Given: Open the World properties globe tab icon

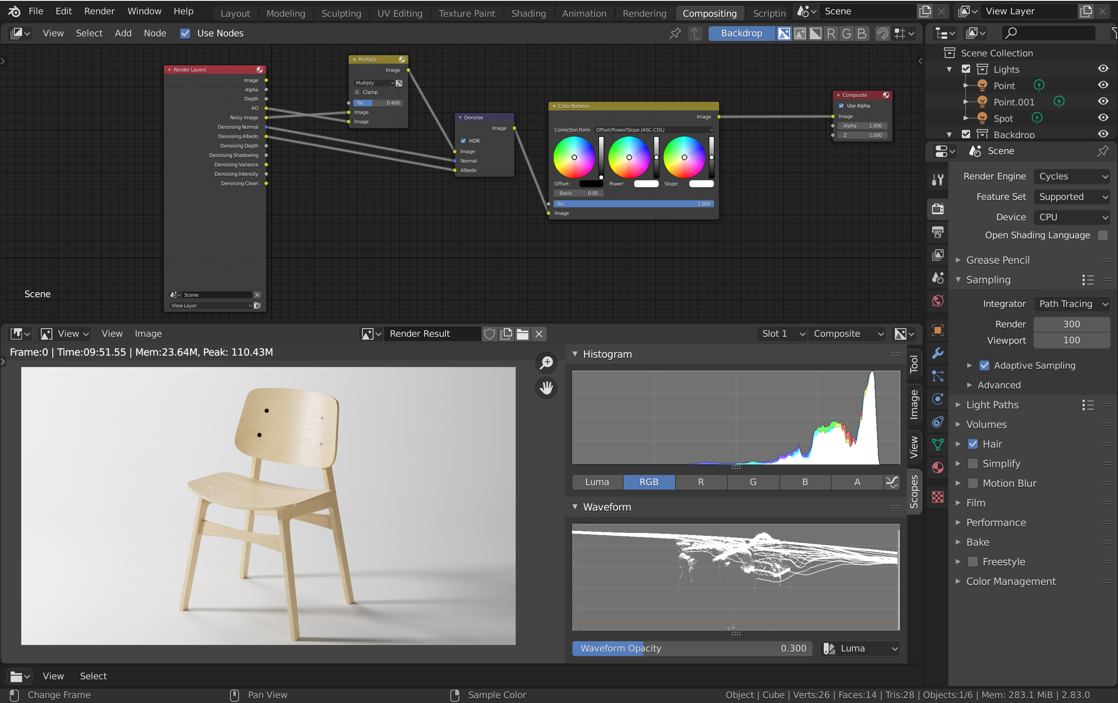Looking at the screenshot, I should tap(937, 301).
